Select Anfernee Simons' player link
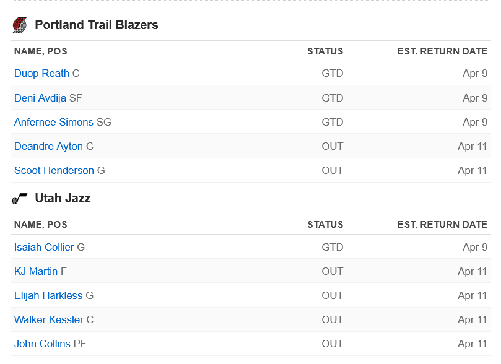The image size is (501, 364). click(x=54, y=123)
